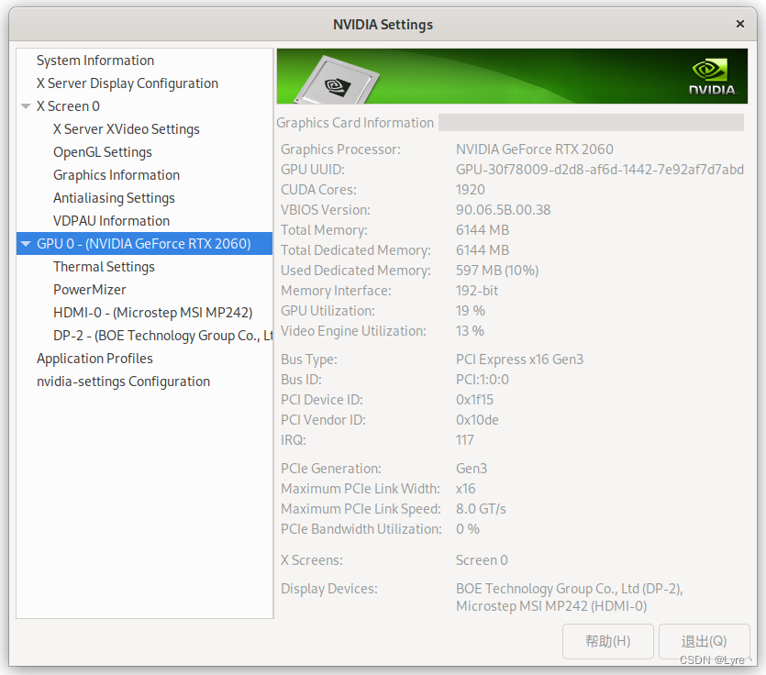
Task: Open OpenGL Settings page
Action: (x=104, y=151)
